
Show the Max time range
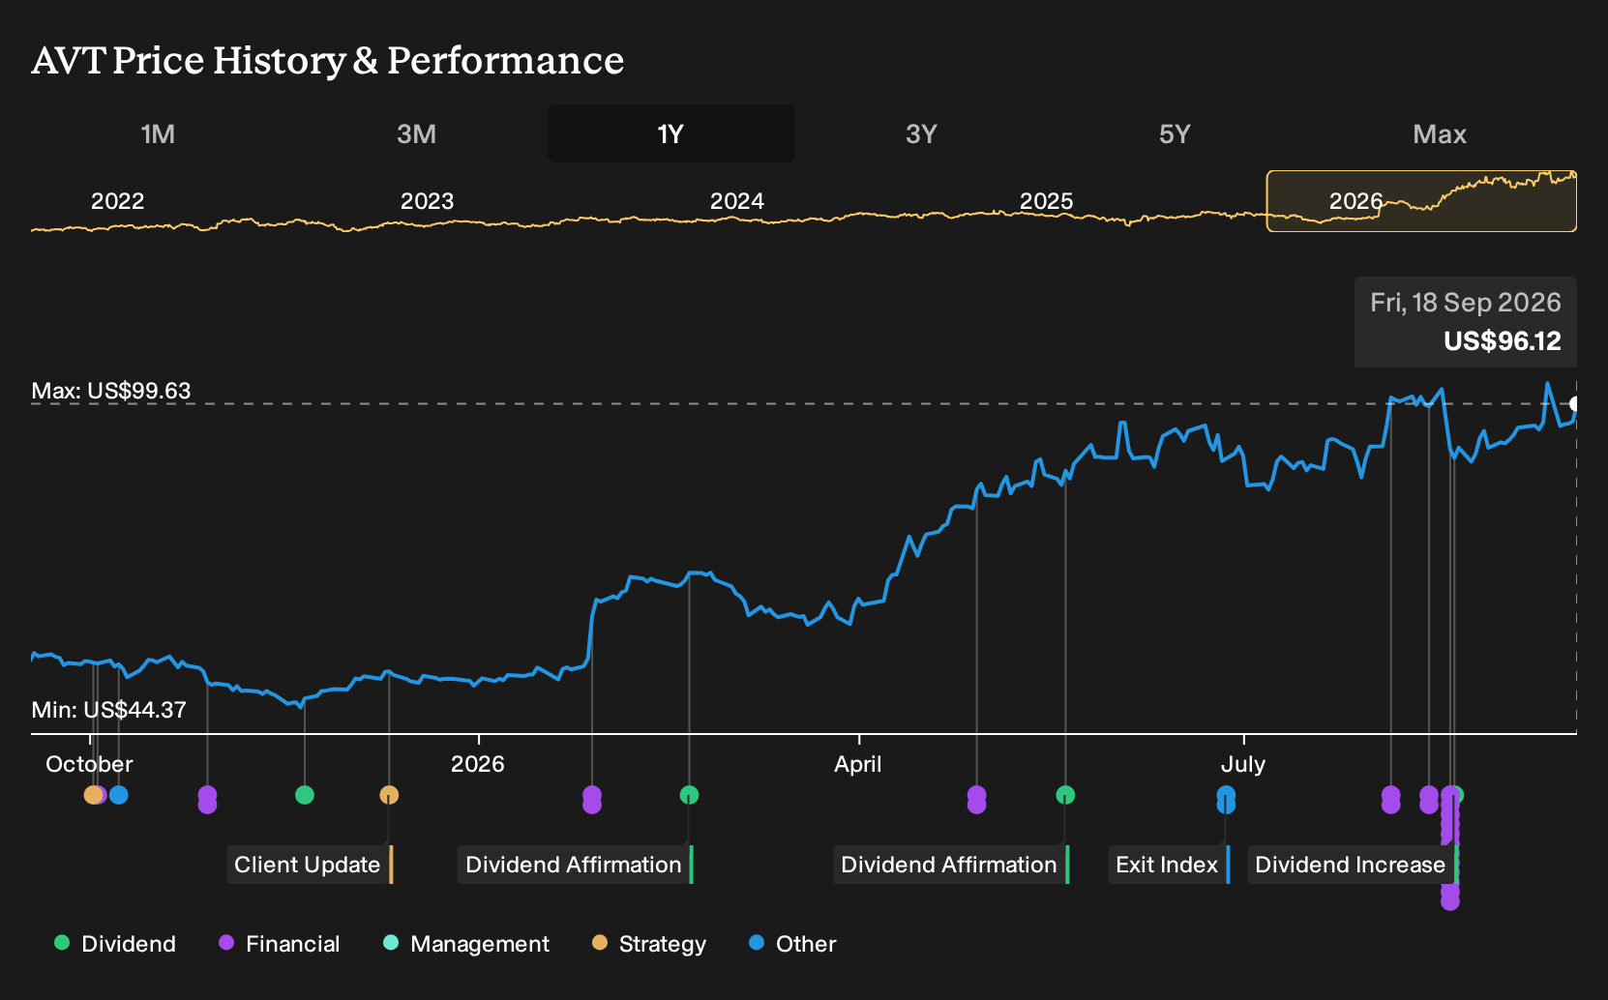point(1440,133)
